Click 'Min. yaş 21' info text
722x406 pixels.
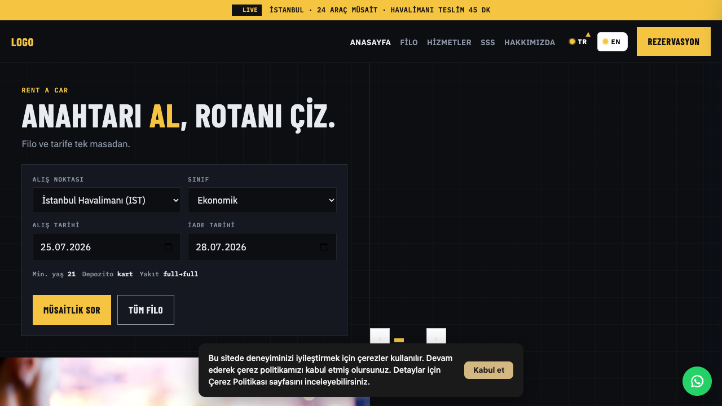click(54, 274)
